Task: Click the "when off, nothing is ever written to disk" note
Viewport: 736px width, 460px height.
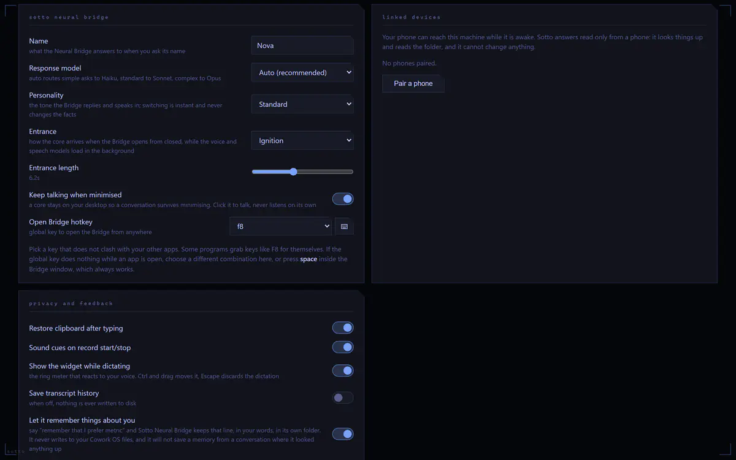Action: (x=83, y=404)
